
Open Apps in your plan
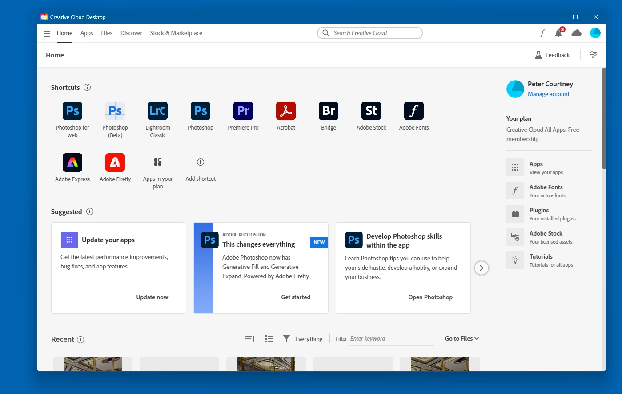(158, 162)
